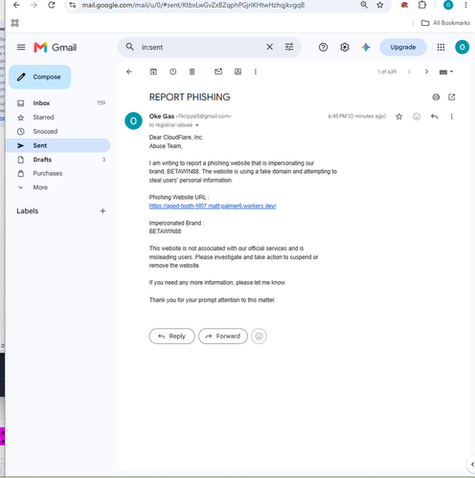The width and height of the screenshot is (475, 478).
Task: Expand recipient details arrow next to registrar-abuse
Action: tap(197, 125)
